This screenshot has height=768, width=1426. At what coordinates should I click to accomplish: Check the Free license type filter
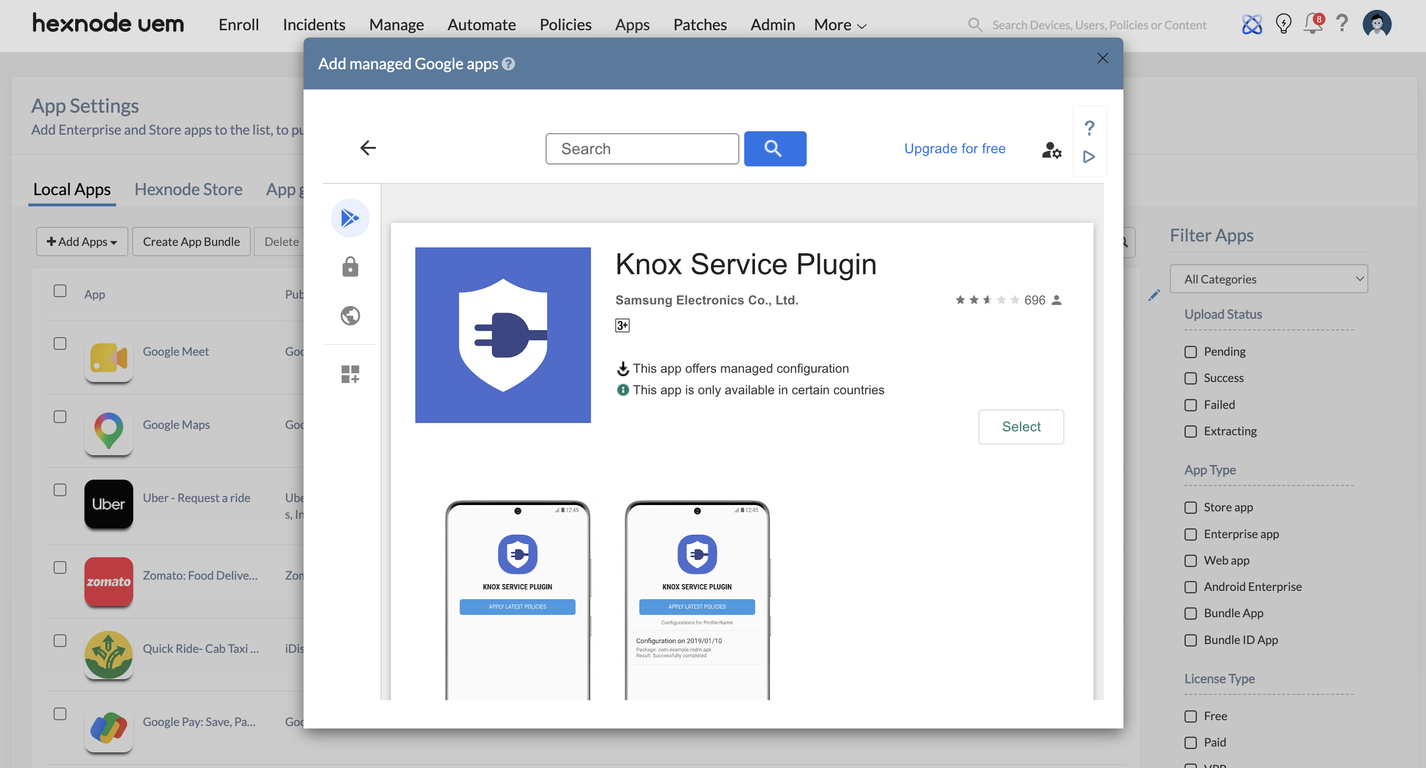[1190, 717]
